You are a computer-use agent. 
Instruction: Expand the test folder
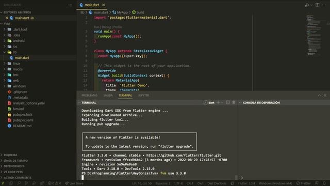15,75
